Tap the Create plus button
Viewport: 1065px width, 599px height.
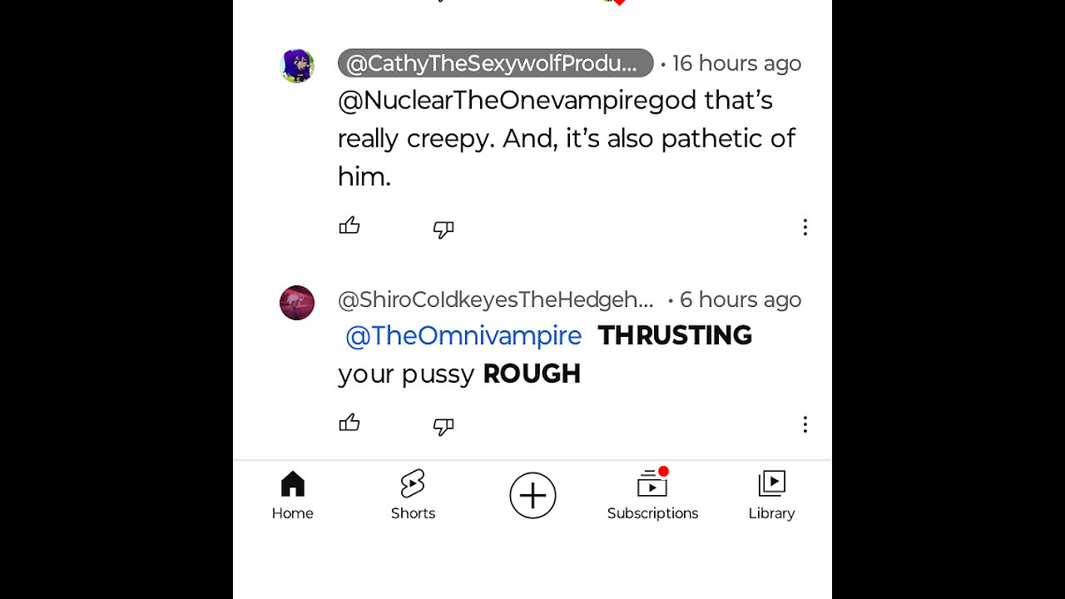click(532, 496)
